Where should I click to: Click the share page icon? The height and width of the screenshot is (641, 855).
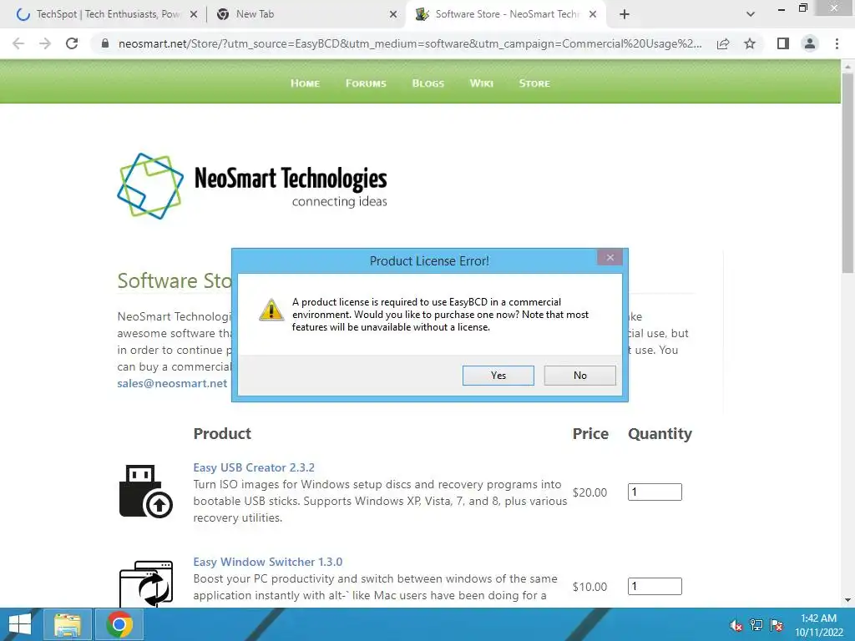723,43
